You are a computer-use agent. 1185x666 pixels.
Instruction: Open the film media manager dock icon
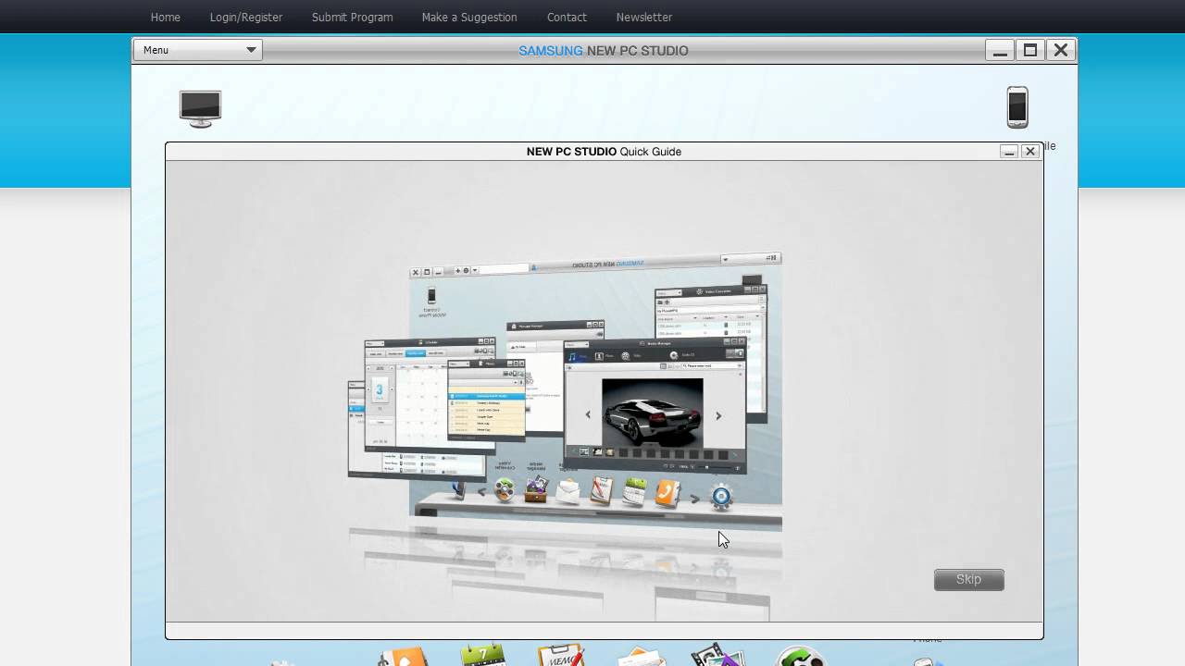(717, 654)
